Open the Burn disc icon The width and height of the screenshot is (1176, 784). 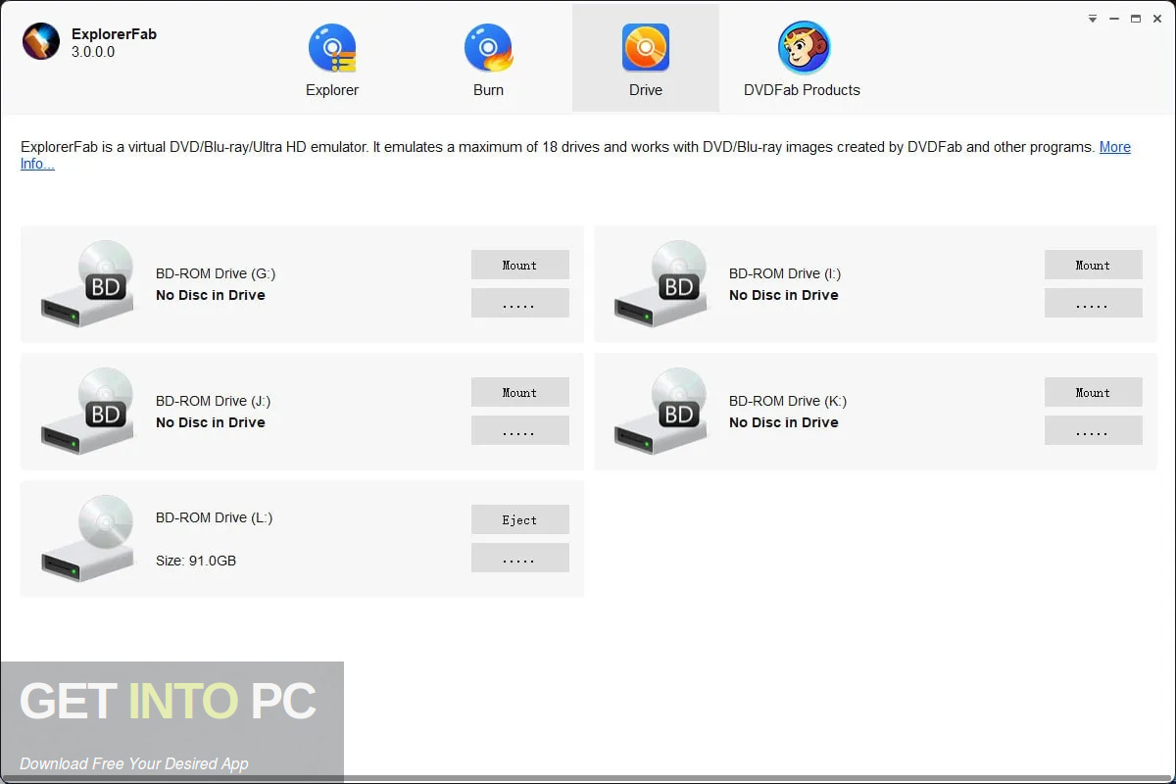[x=488, y=49]
